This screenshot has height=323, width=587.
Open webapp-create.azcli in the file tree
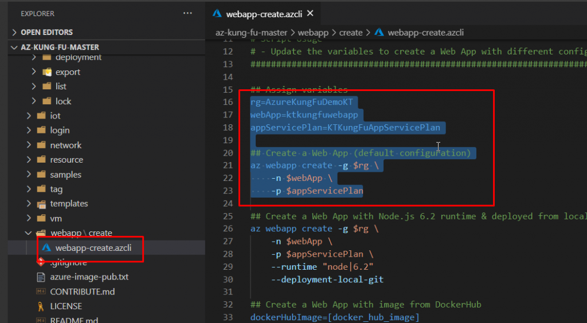93,248
